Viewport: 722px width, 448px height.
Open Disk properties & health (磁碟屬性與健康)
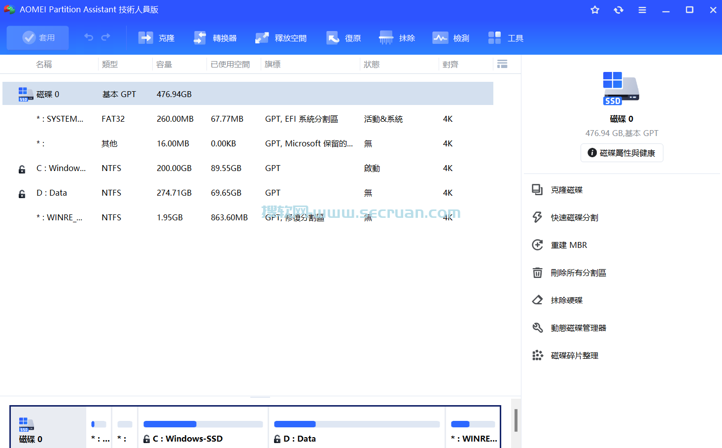click(x=621, y=153)
